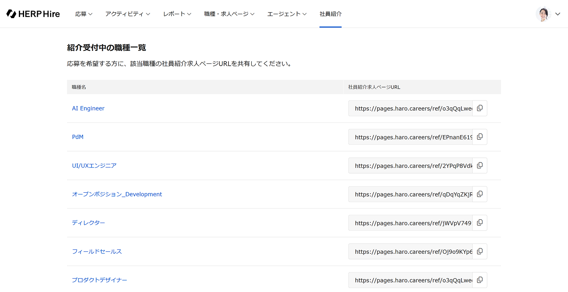The height and width of the screenshot is (292, 568).
Task: Copy the ディレクター referral URL
Action: click(480, 223)
